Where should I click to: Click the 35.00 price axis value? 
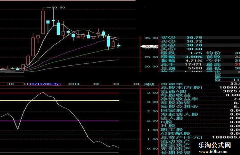click(x=151, y=38)
